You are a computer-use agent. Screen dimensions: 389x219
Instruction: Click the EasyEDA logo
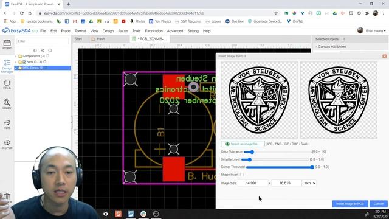pyautogui.click(x=20, y=31)
